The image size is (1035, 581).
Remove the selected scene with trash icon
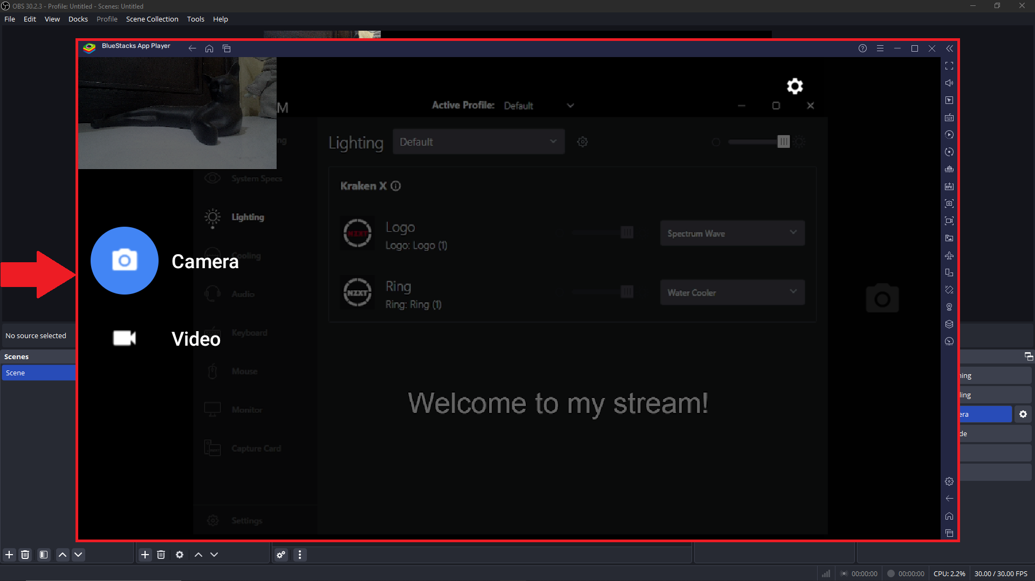click(25, 555)
